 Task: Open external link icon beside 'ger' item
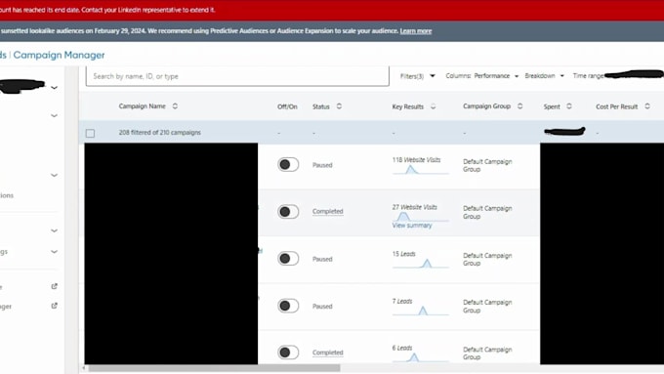[x=55, y=306]
